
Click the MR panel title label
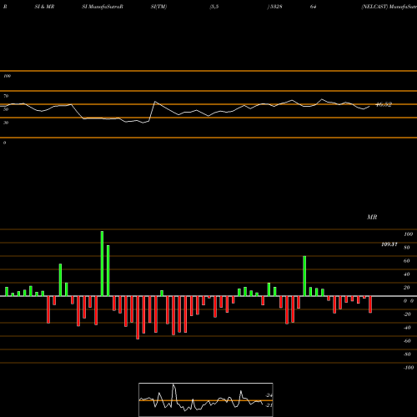point(372,217)
